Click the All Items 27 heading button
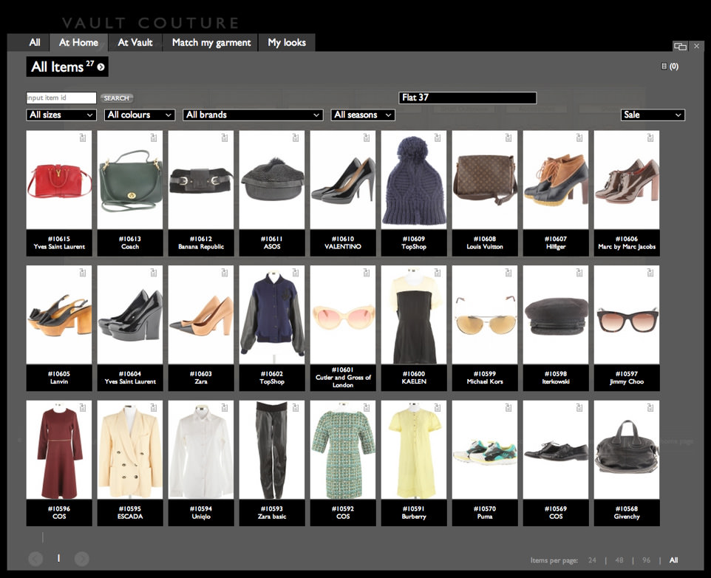This screenshot has width=711, height=578. pos(67,67)
